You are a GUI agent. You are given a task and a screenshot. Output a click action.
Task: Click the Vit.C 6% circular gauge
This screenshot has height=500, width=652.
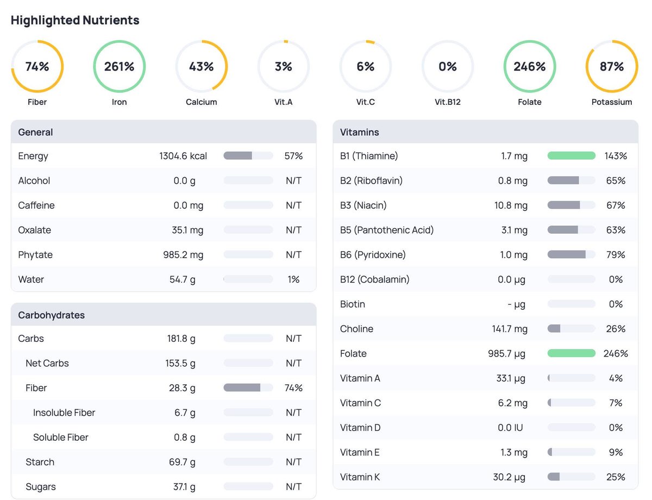(x=366, y=66)
